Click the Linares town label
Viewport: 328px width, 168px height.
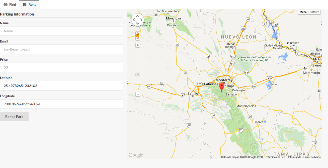[x=259, y=122]
